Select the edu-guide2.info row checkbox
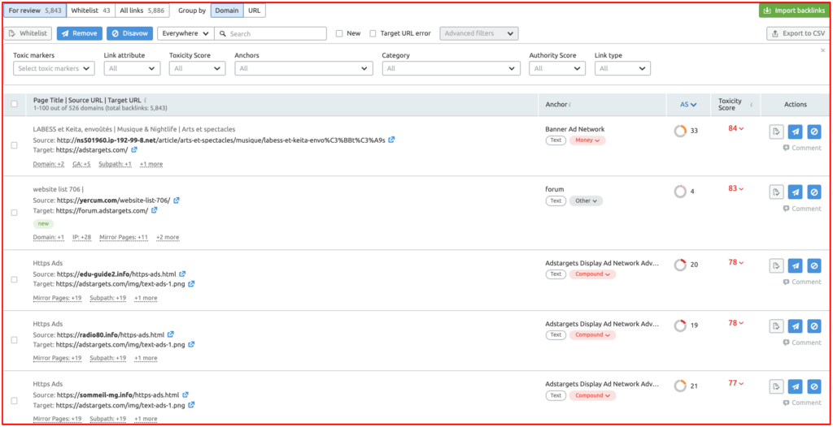 15,279
